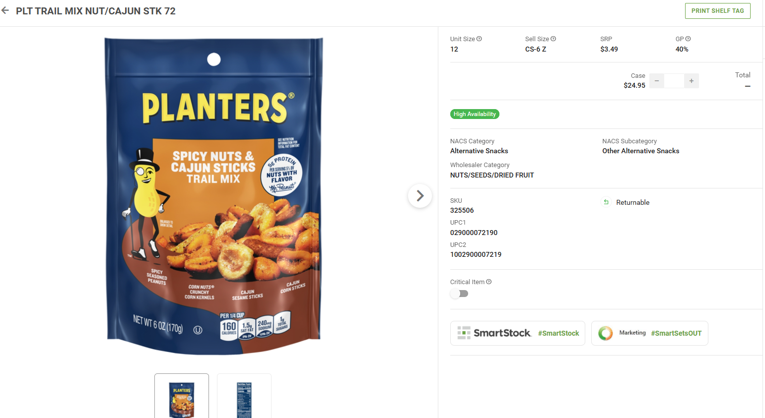Click the High Availability badge
This screenshot has height=418, width=765.
click(475, 114)
